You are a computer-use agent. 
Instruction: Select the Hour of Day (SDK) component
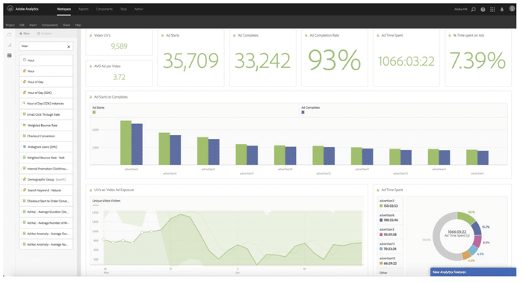coord(46,93)
